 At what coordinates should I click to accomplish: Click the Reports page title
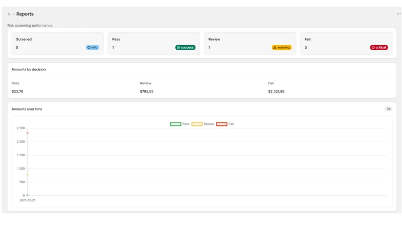25,14
